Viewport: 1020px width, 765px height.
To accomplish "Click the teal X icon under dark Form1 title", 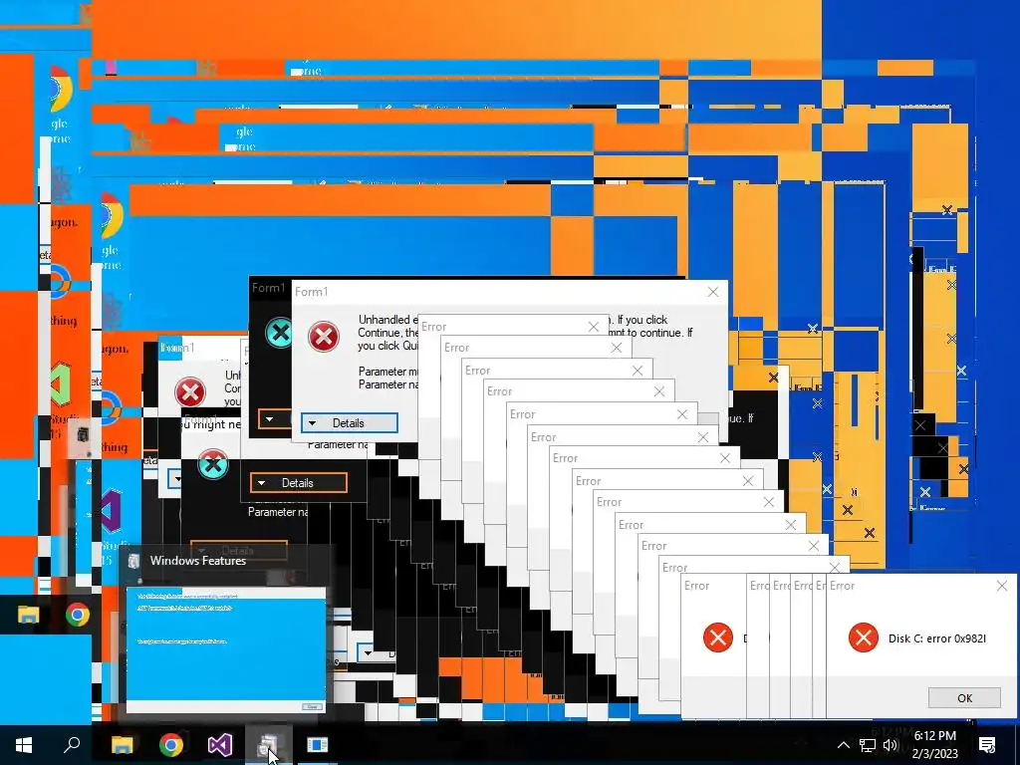I will (280, 333).
